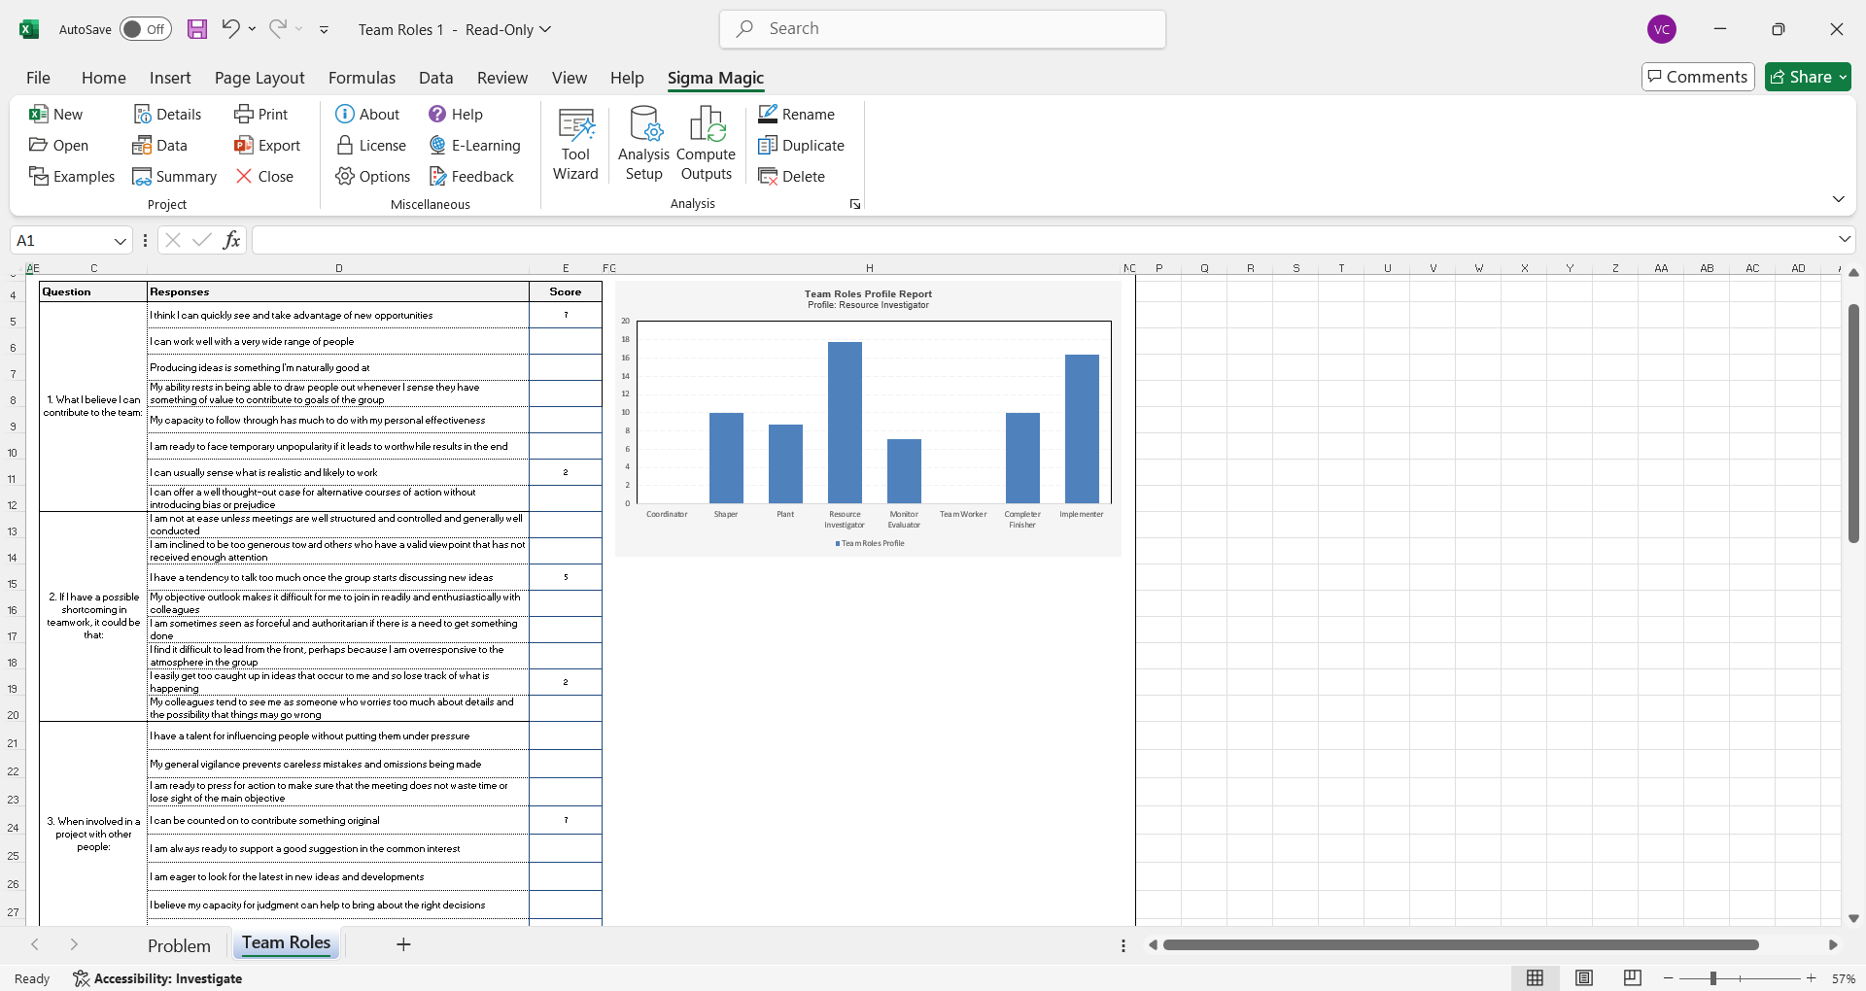The width and height of the screenshot is (1866, 991).
Task: Zoom out with minus button
Action: (x=1669, y=978)
